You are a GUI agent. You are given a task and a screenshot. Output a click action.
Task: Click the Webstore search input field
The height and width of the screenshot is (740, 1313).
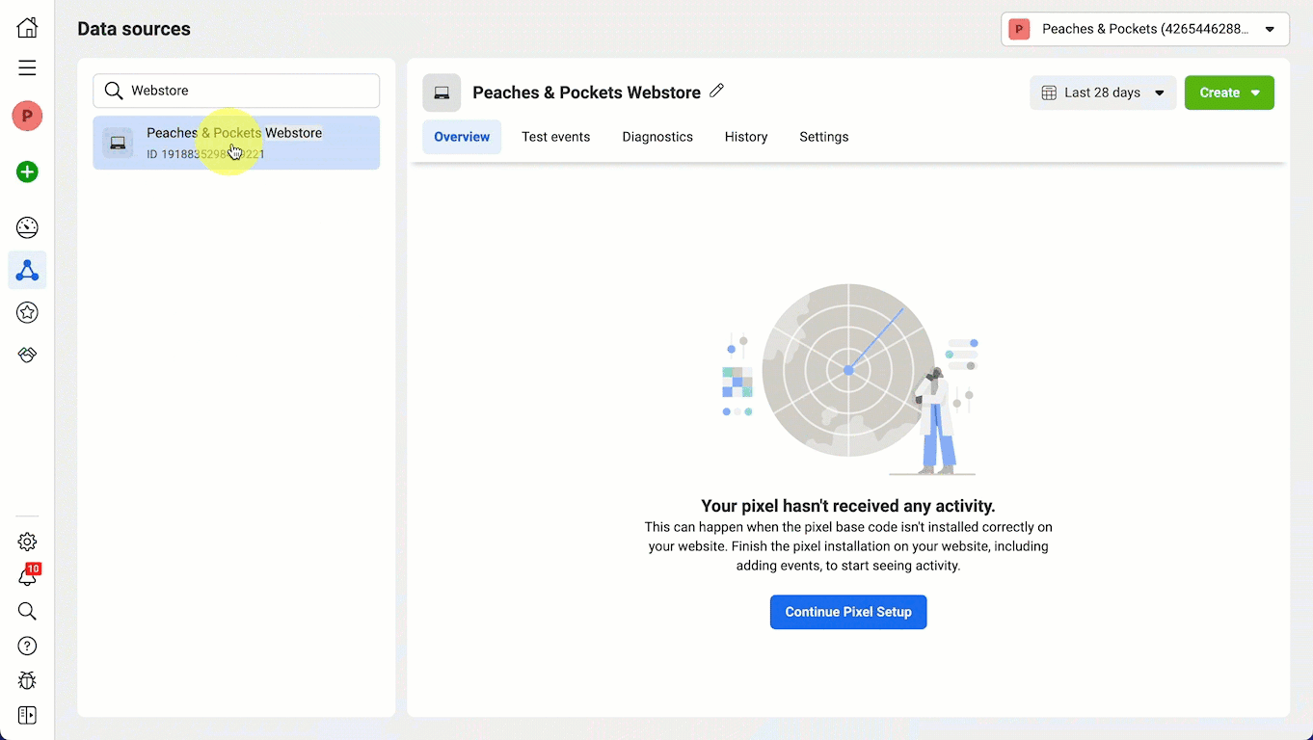pyautogui.click(x=236, y=91)
